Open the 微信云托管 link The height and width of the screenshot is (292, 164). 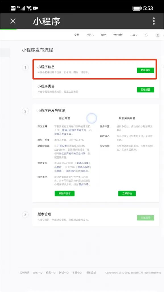pos(79,153)
